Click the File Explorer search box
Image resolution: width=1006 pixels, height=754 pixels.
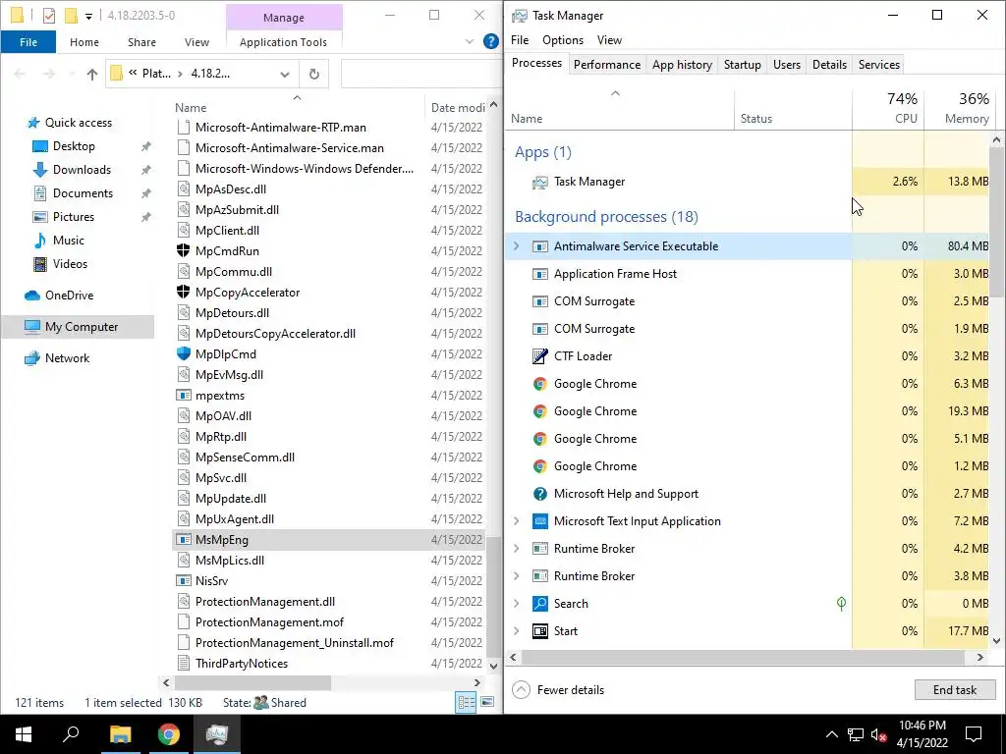(x=420, y=74)
